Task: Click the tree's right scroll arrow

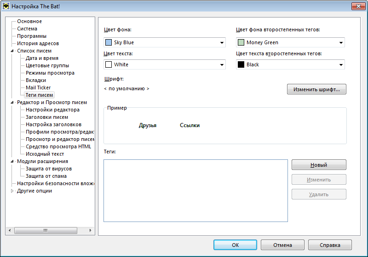Action: pos(90,230)
